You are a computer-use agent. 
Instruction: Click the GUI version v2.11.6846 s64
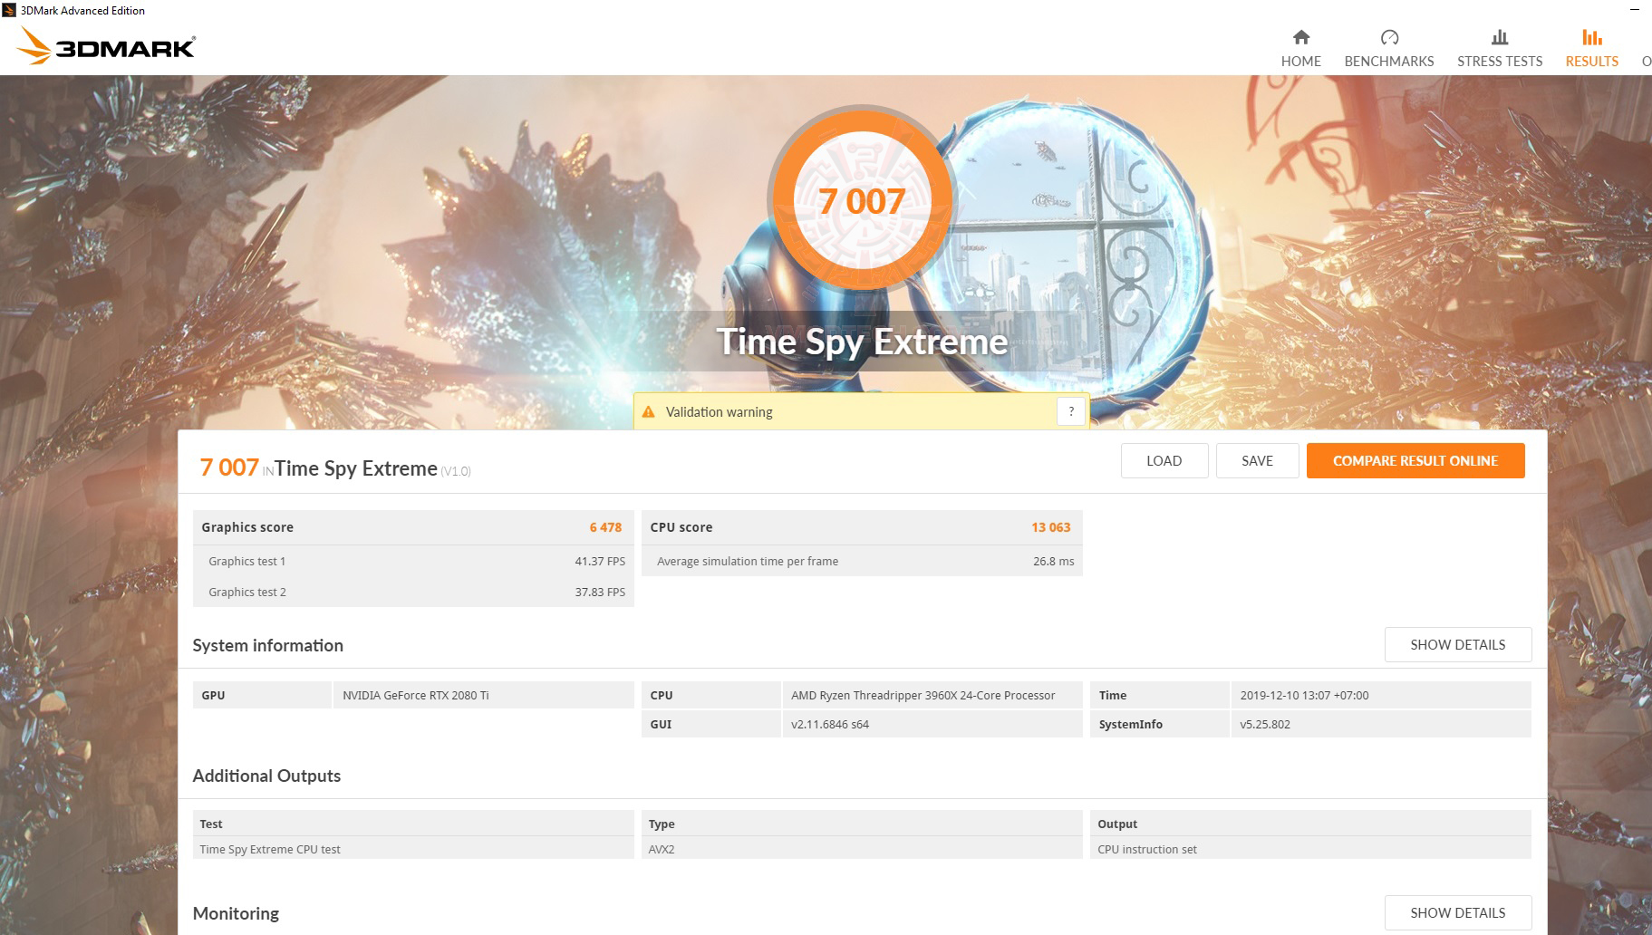pyautogui.click(x=932, y=724)
